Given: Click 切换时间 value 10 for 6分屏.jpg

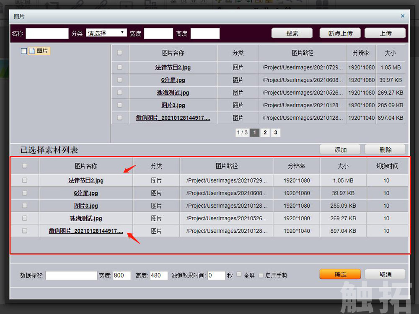Looking at the screenshot, I should point(386,193).
